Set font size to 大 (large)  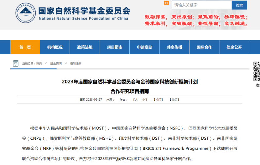[136, 100]
